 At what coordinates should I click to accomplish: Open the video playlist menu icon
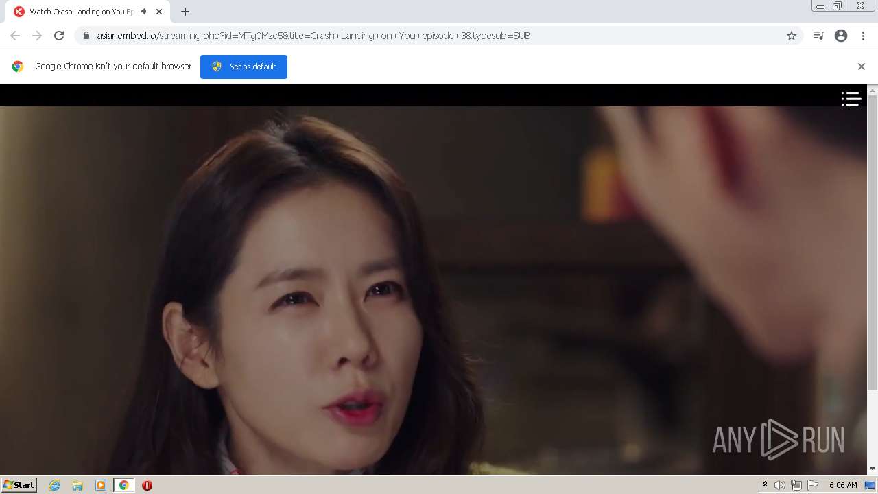pyautogui.click(x=851, y=99)
